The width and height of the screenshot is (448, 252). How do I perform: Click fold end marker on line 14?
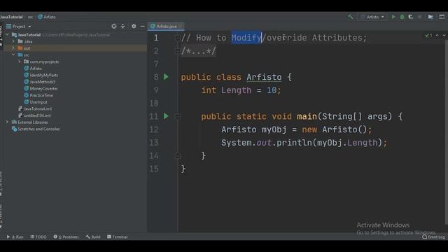coord(177,155)
